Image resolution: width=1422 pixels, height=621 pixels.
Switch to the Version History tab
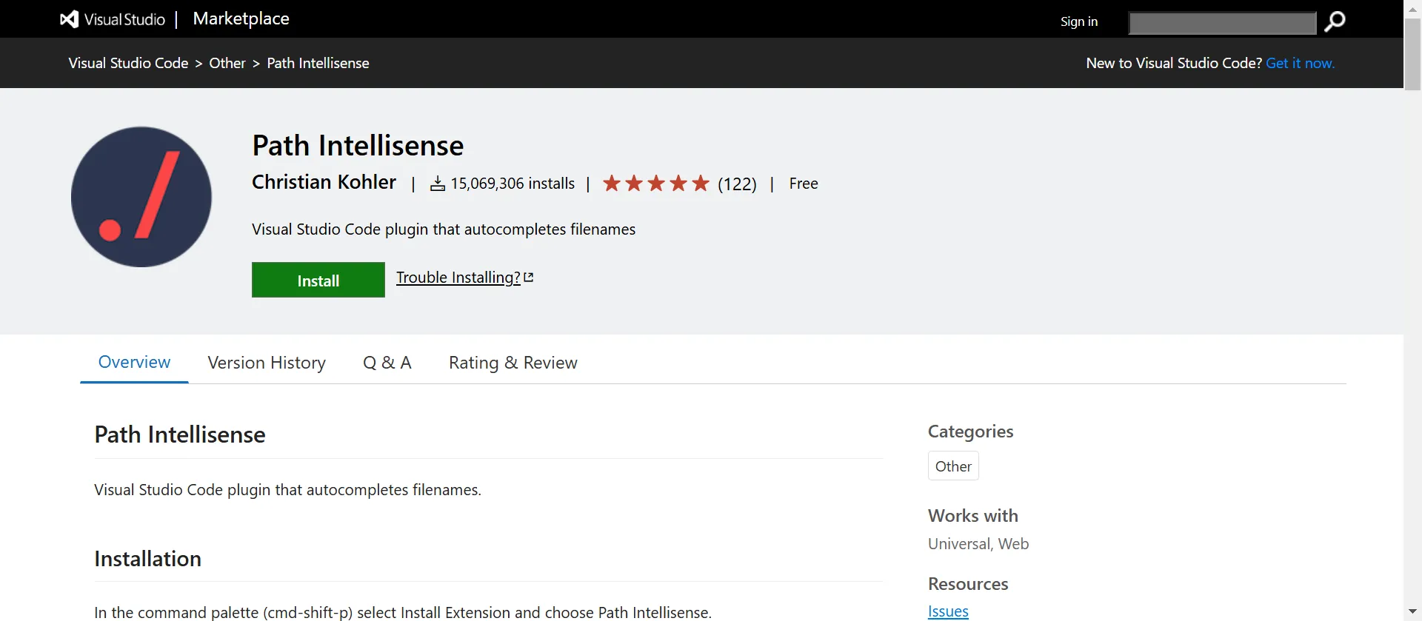click(x=267, y=363)
